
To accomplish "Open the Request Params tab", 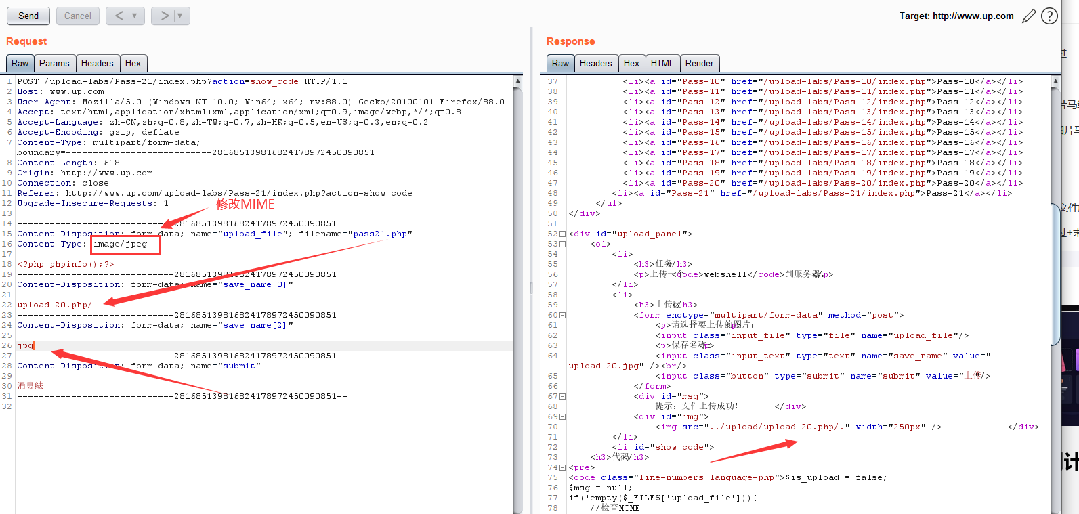I will (x=54, y=63).
